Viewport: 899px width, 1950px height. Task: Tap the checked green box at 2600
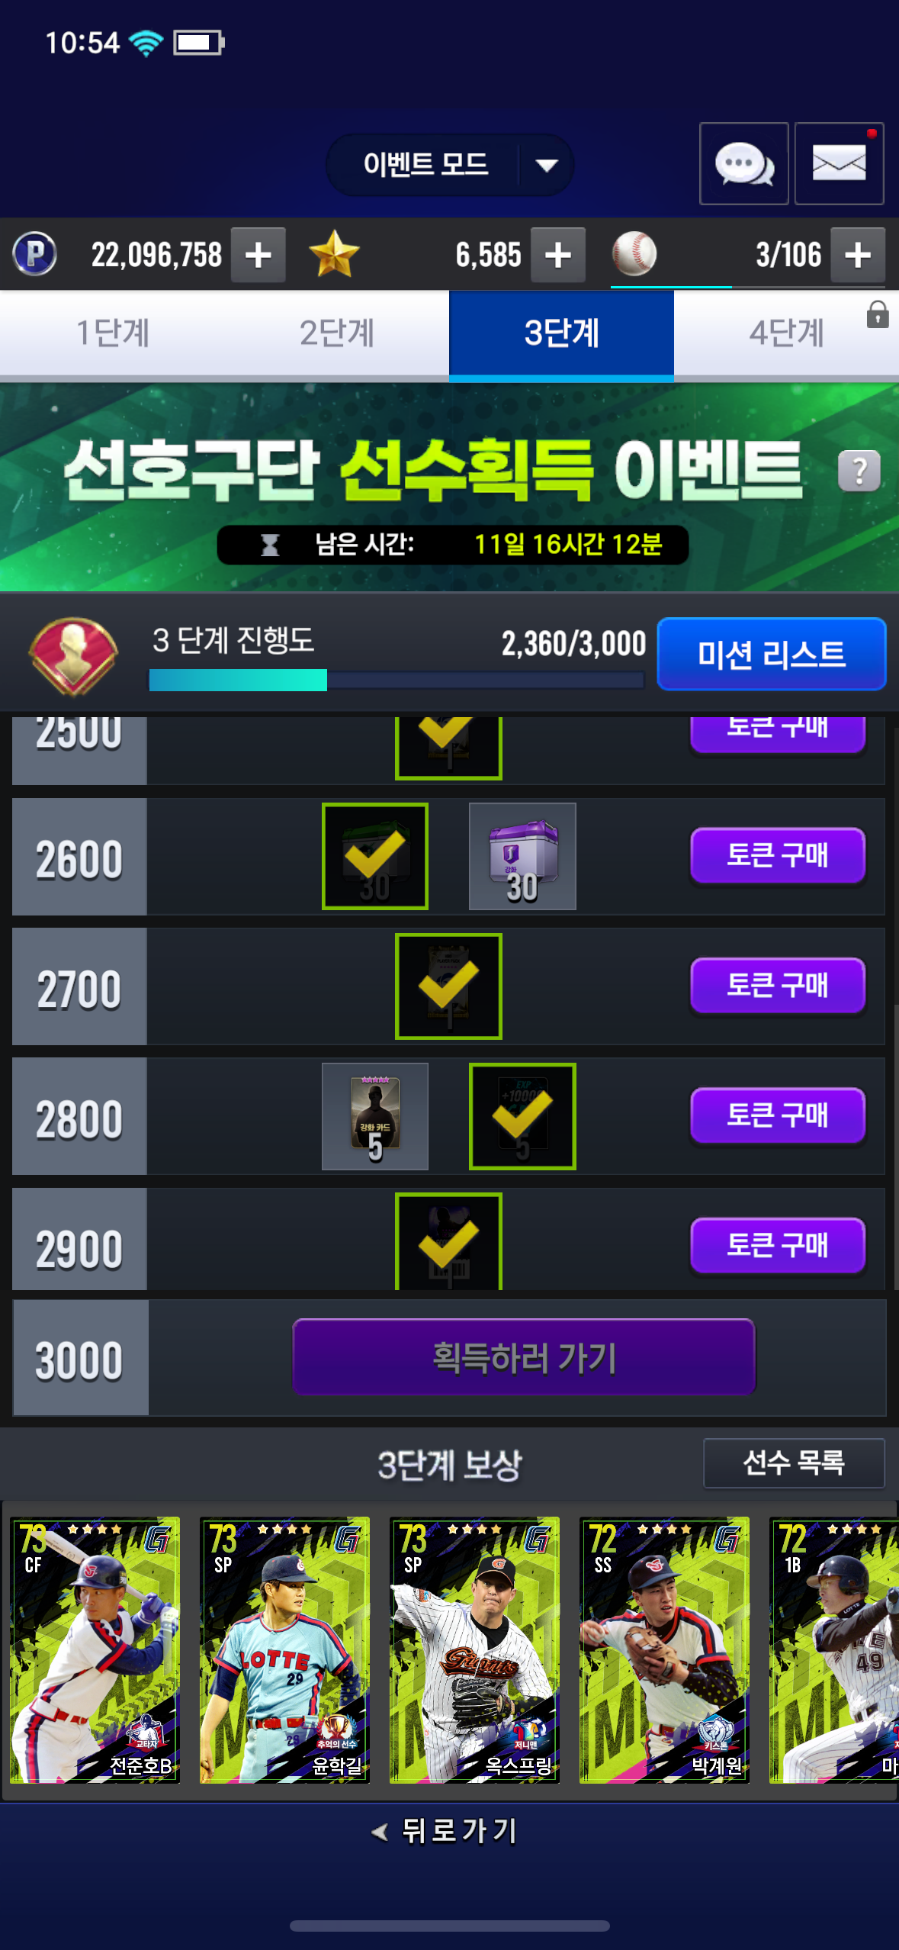point(375,856)
